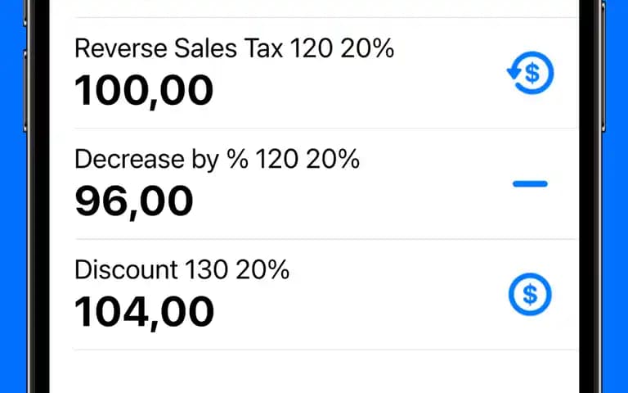
Task: Open the 'Decrease by % 120 20%' history title
Action: point(217,159)
